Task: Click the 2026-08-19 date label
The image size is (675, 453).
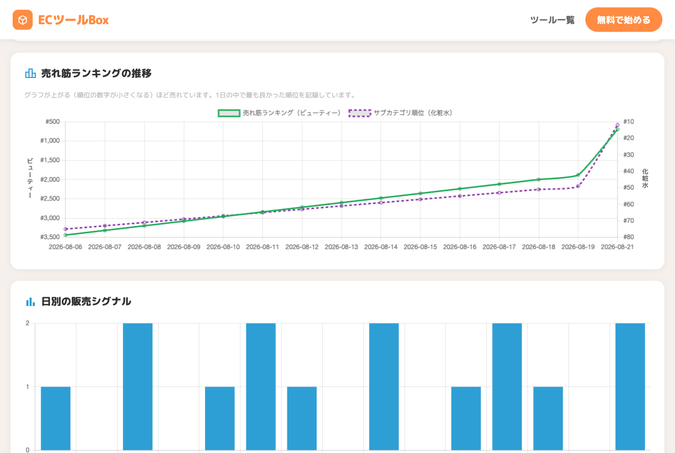Action: 578,247
